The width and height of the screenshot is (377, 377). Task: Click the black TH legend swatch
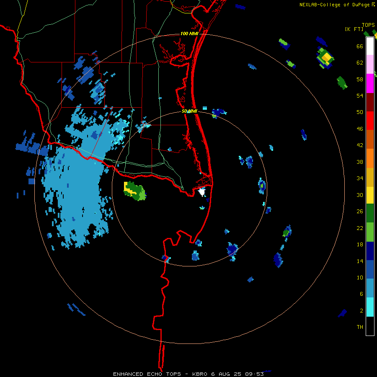tap(370, 326)
